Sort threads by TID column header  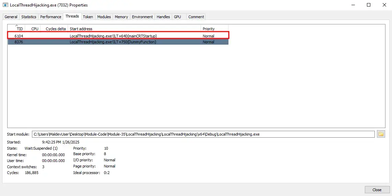click(20, 29)
